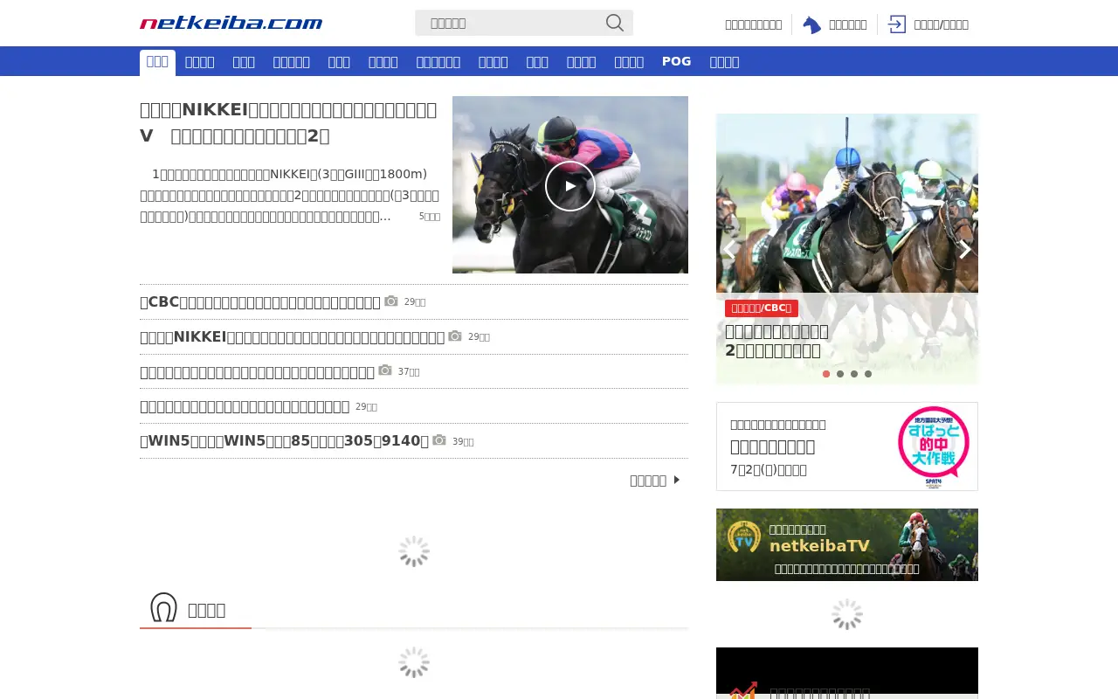The height and width of the screenshot is (699, 1118).
Task: Click the camera icon beside the NIKKEI list headline
Action: pos(455,336)
